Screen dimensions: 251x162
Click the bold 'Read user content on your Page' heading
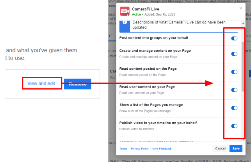point(147,87)
